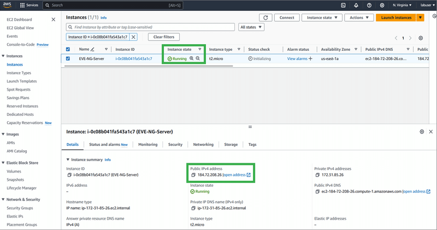
Task: Copy the public IPv4 address 184.72.208.26
Action: (193, 175)
